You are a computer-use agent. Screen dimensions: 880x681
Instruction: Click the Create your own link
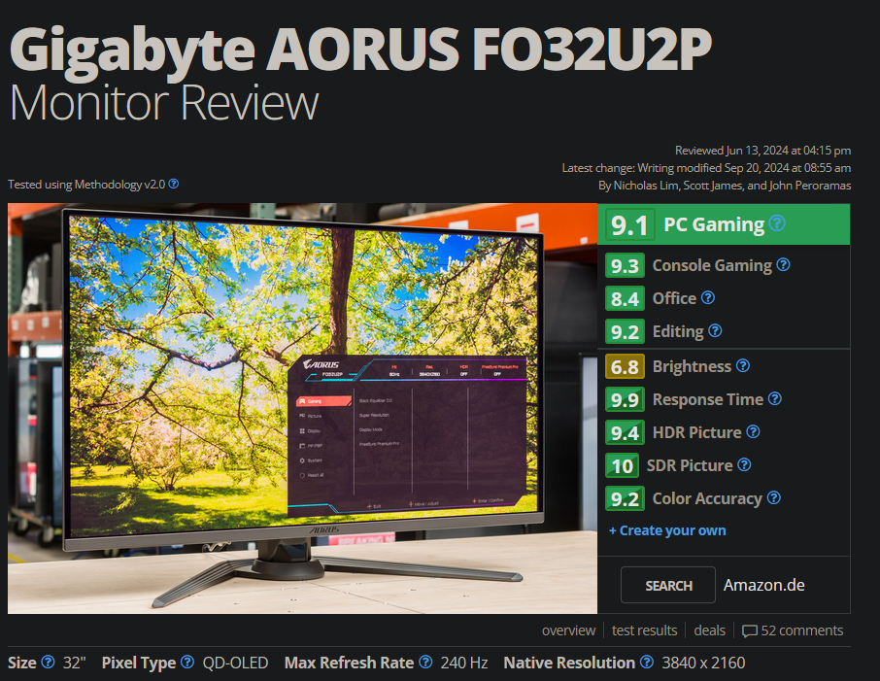tap(667, 530)
